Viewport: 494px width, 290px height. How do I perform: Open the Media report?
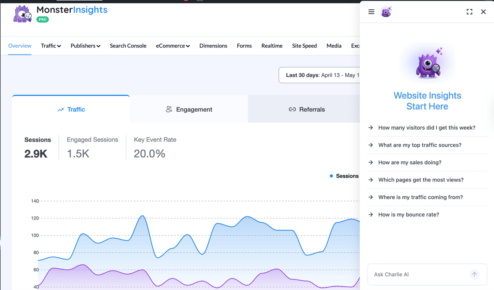(334, 46)
